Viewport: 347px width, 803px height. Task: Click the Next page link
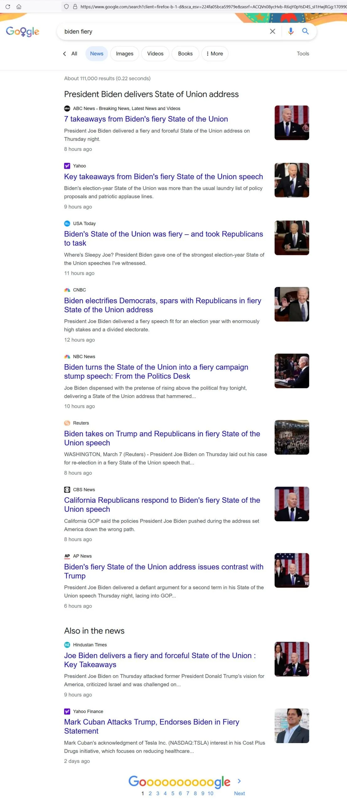pos(239,793)
